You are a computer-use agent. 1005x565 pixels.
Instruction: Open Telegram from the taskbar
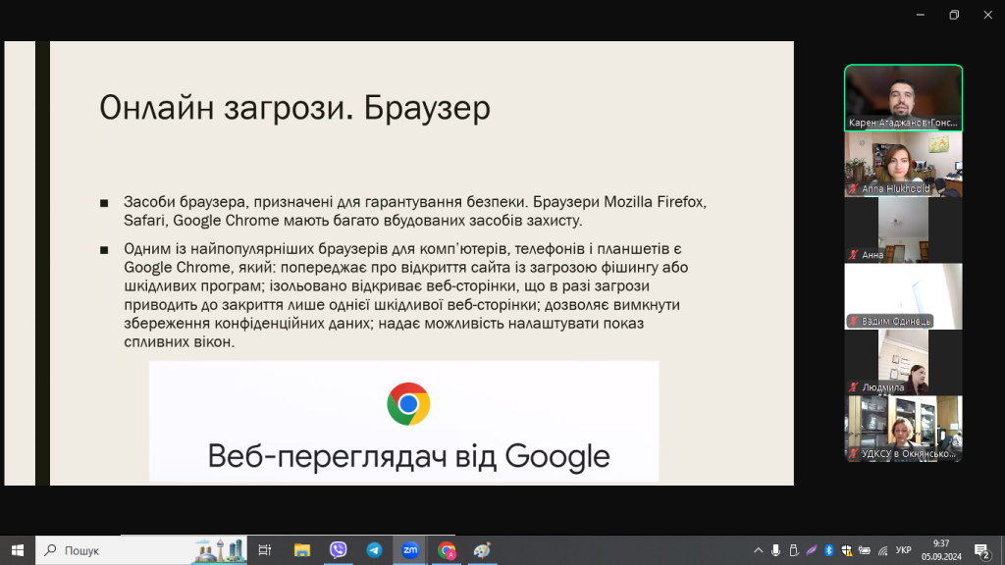(x=374, y=550)
